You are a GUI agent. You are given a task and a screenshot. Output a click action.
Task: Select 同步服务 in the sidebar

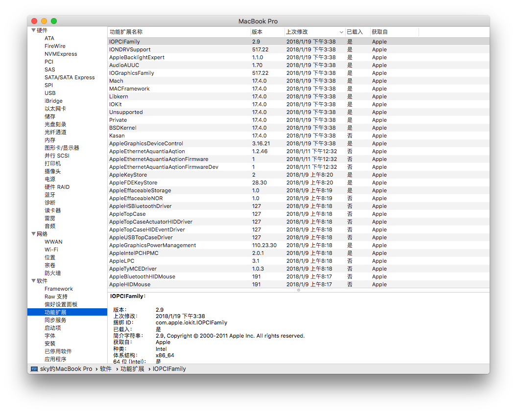(x=55, y=320)
